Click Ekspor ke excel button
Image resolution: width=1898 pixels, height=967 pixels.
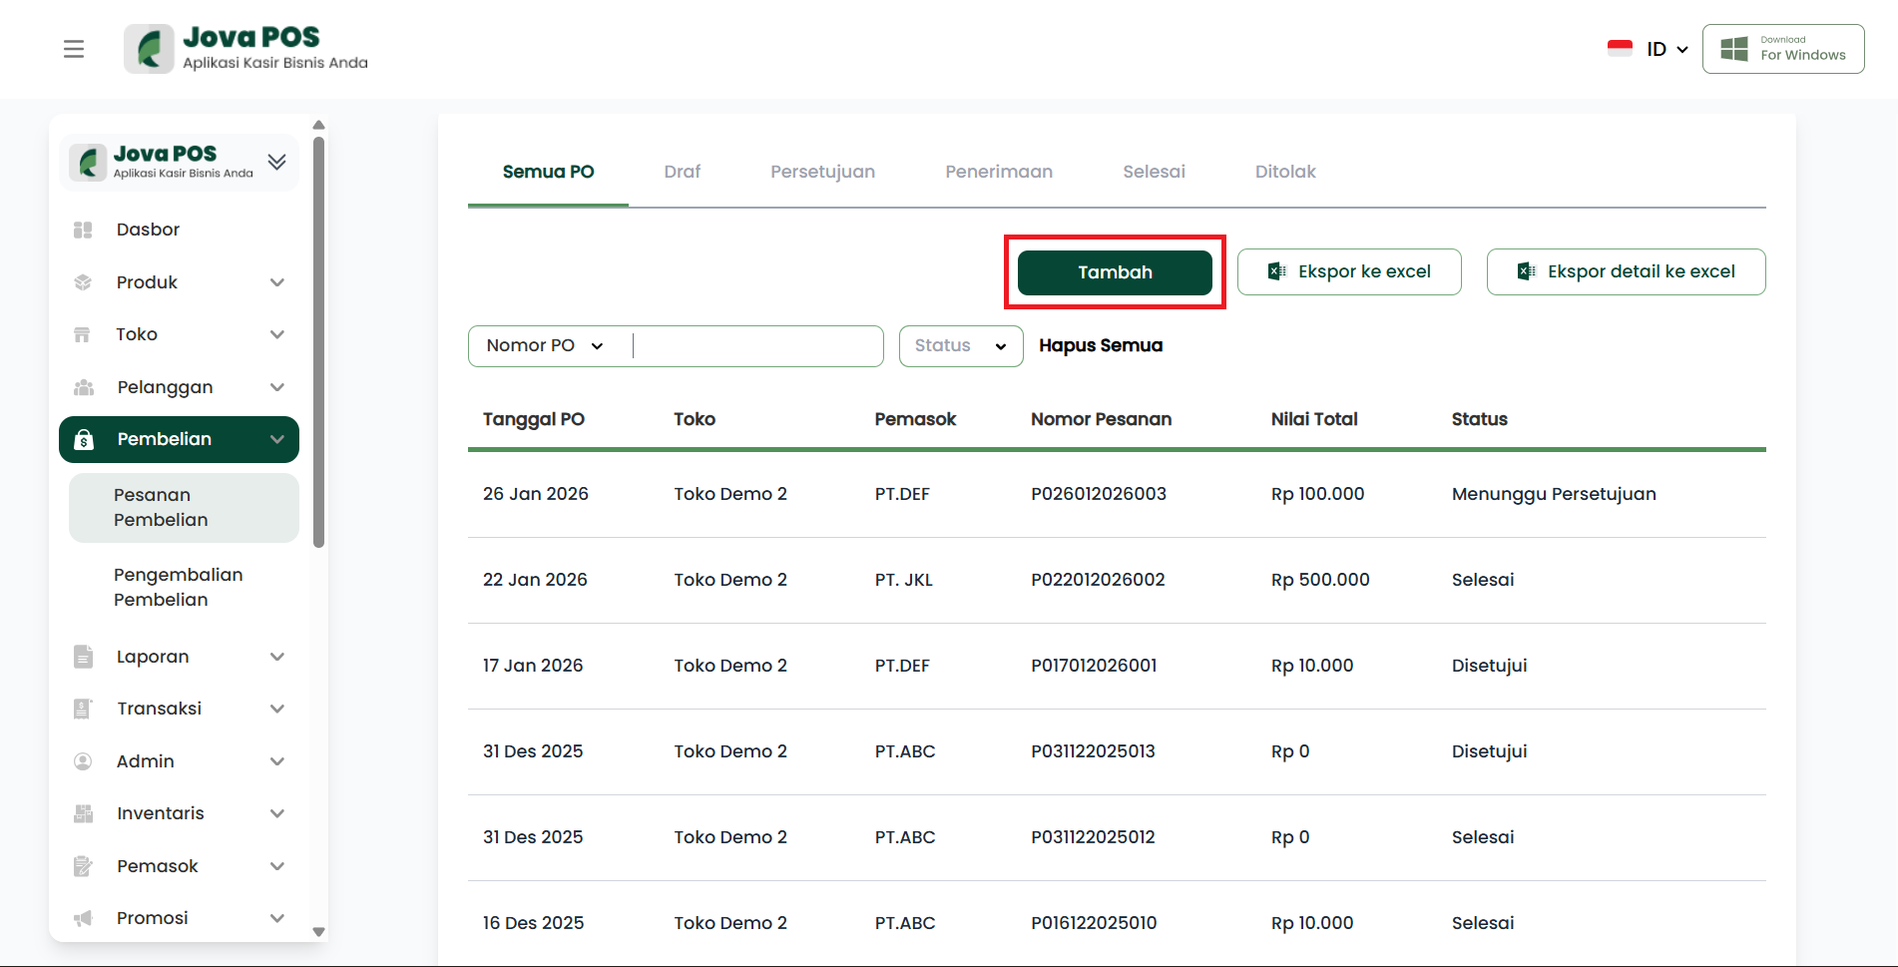coord(1348,272)
